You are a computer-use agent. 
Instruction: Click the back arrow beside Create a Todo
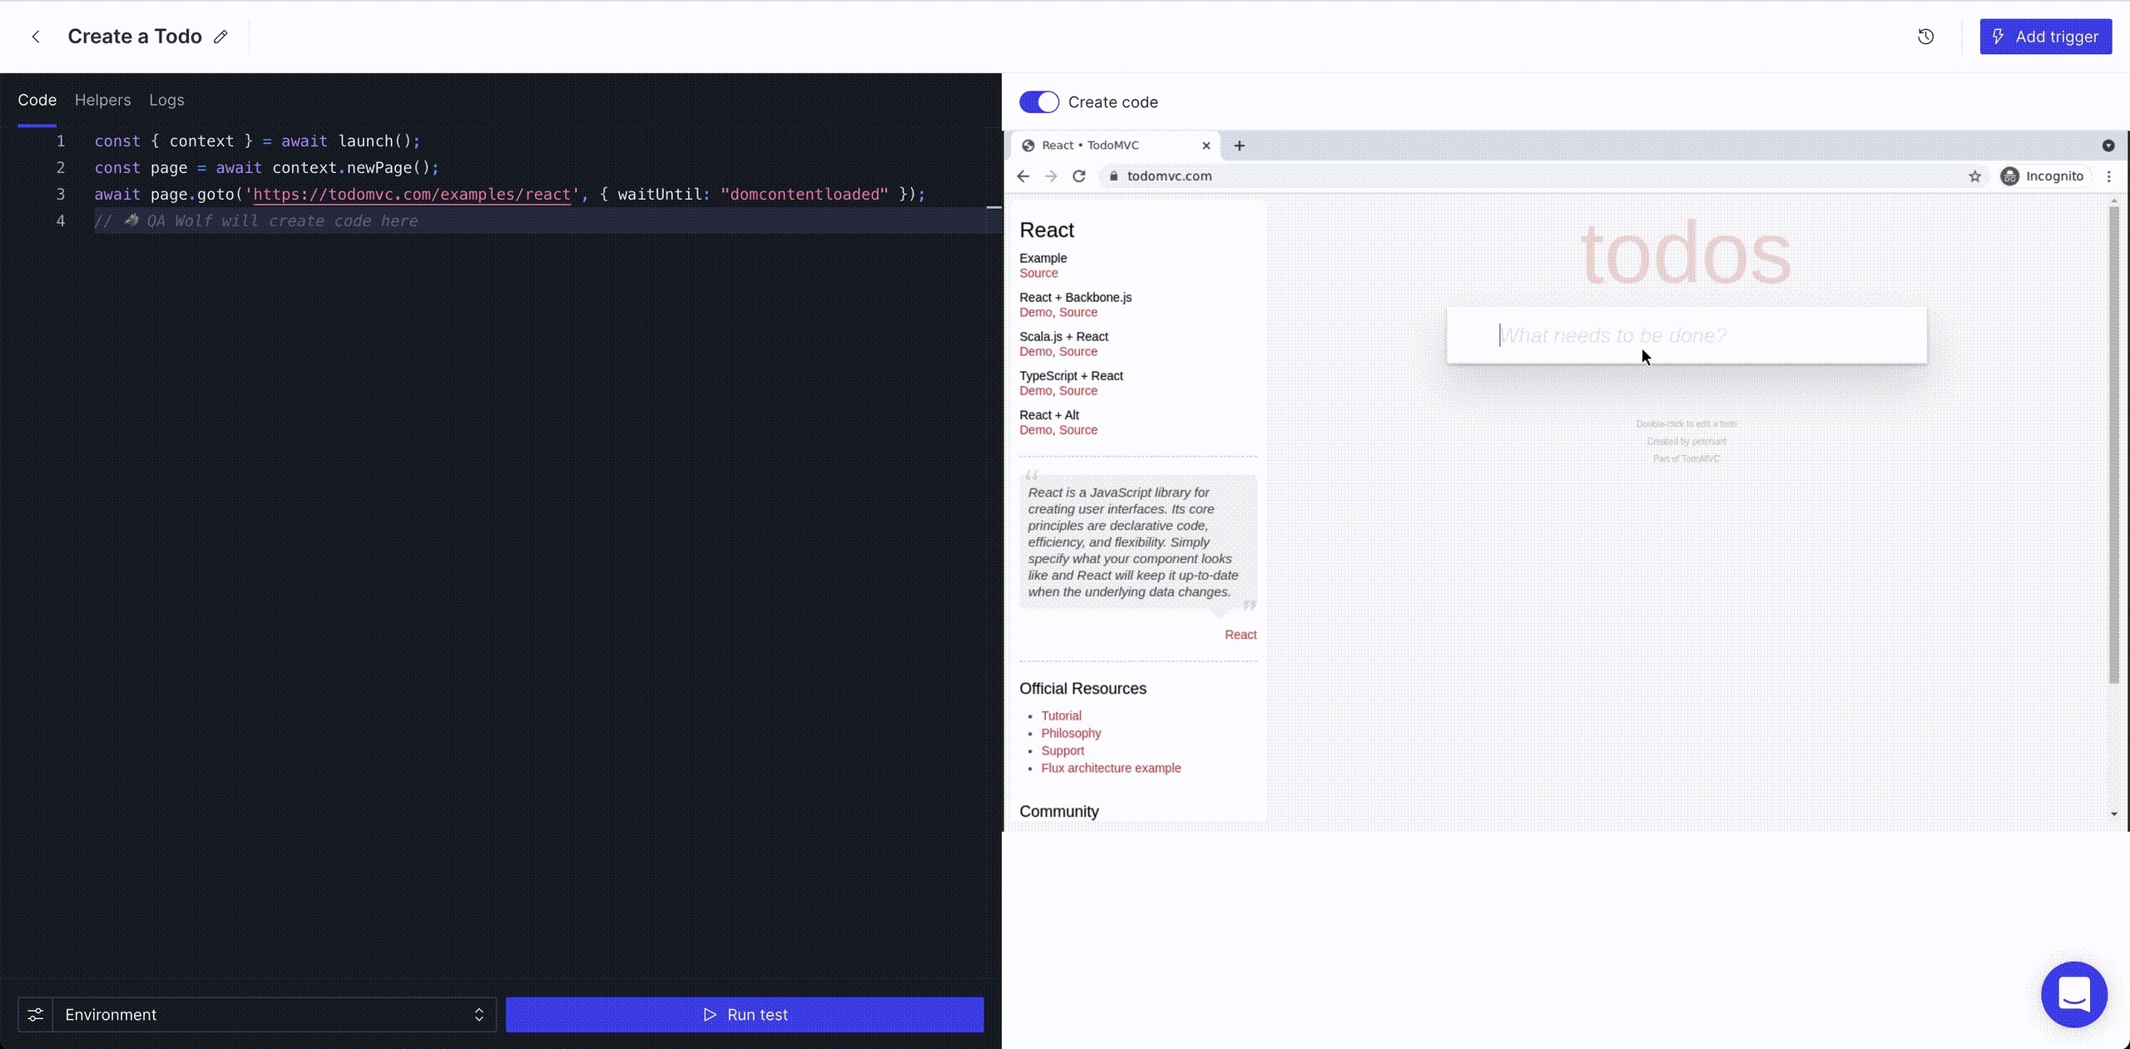click(x=36, y=37)
